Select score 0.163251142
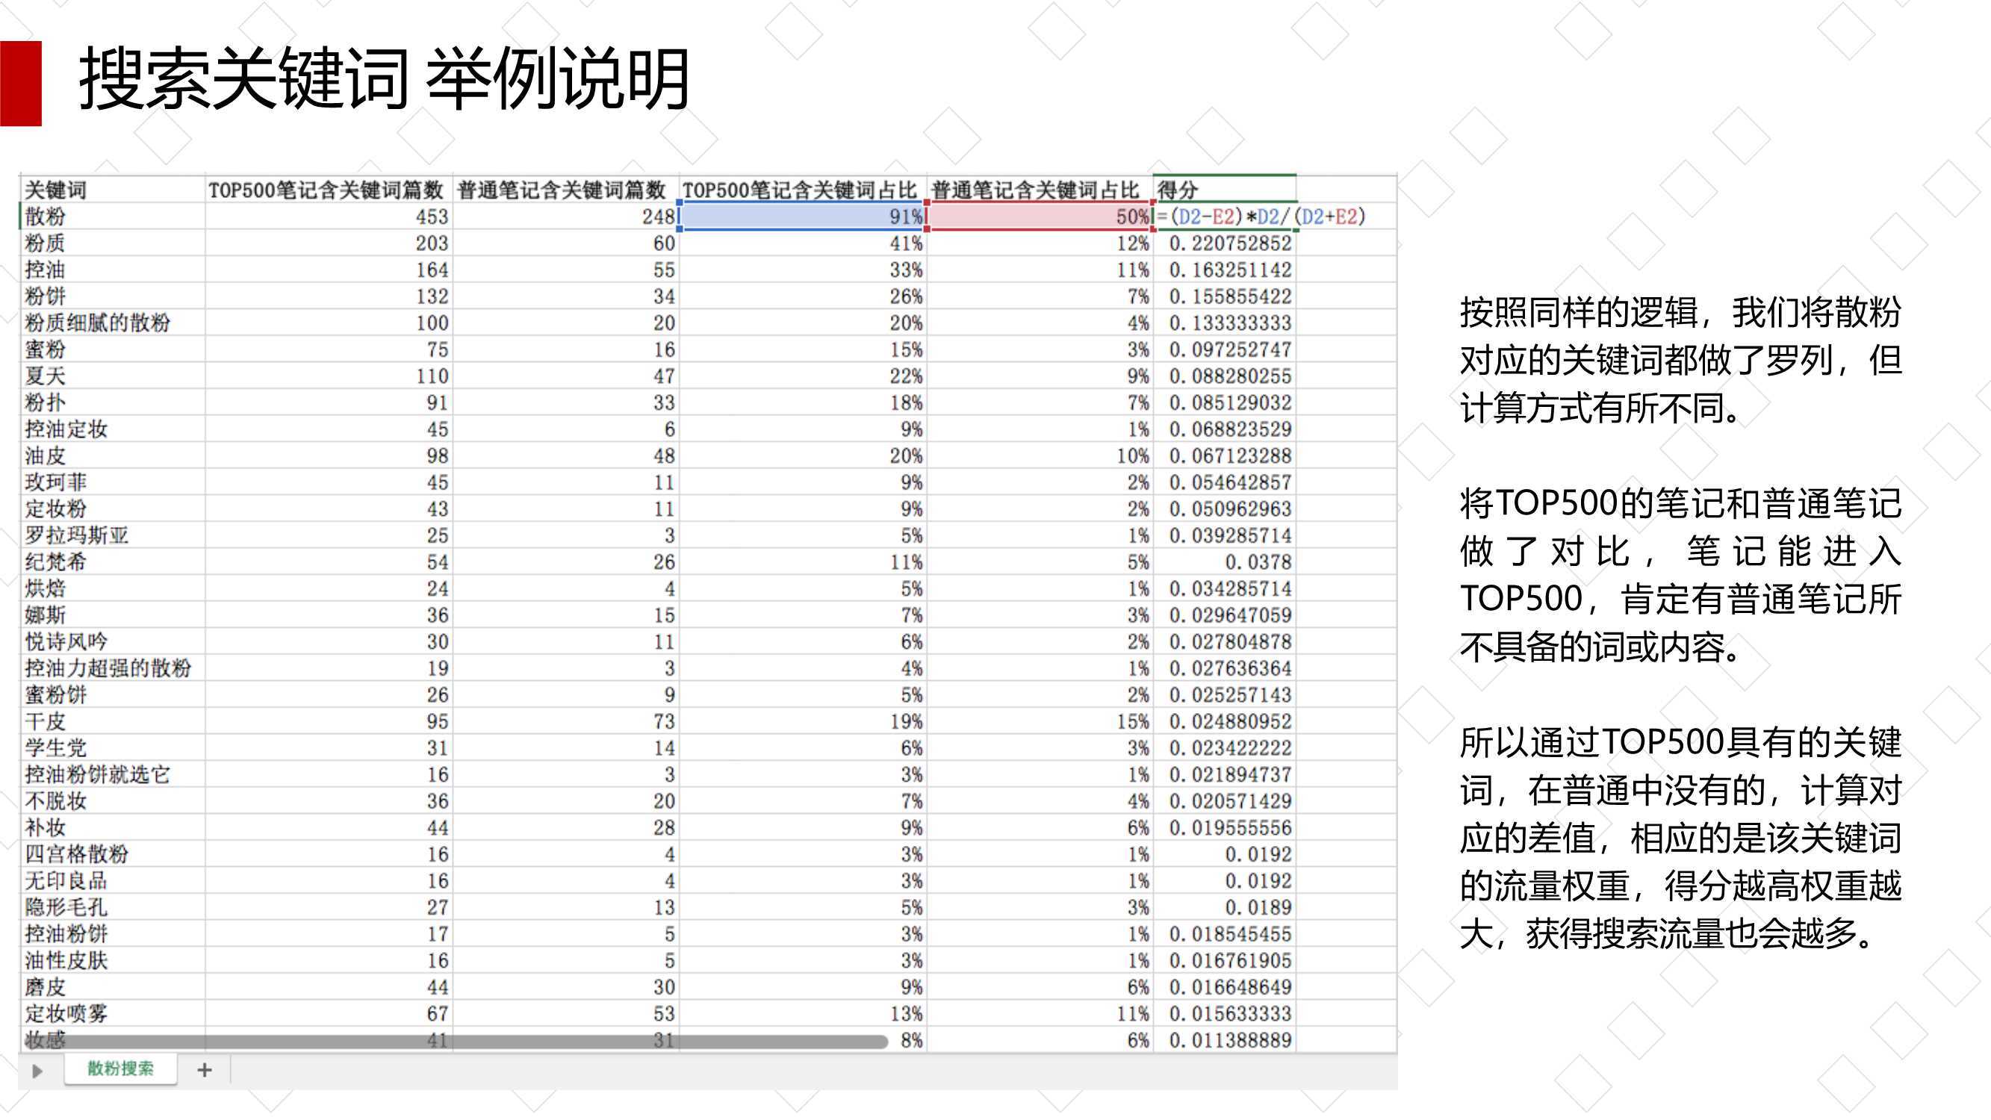Viewport: 1991px width, 1120px height. click(x=1224, y=270)
